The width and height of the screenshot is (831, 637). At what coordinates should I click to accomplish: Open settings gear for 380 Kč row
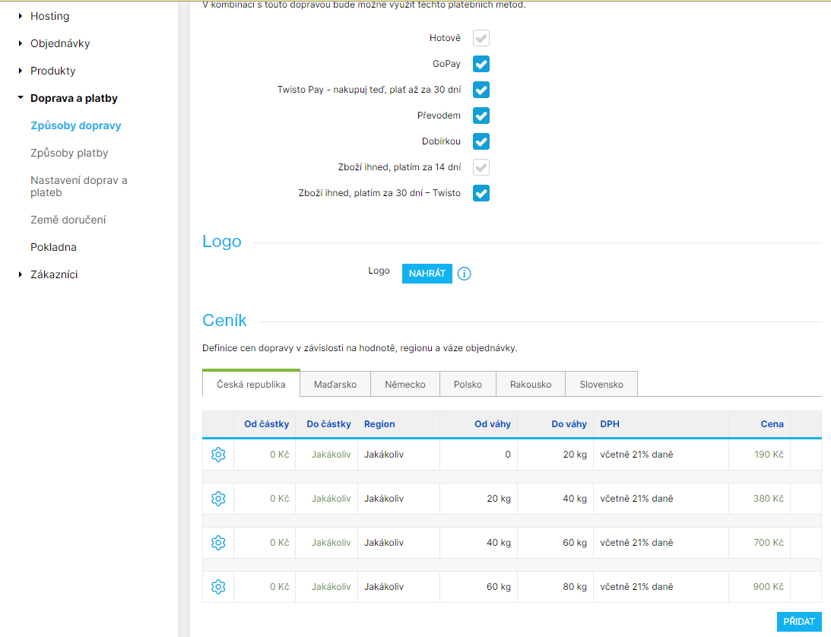point(218,499)
